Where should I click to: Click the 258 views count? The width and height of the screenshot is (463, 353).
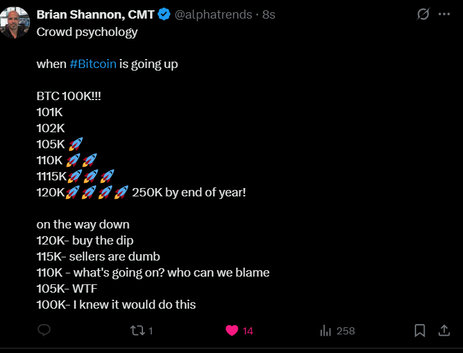coord(346,331)
